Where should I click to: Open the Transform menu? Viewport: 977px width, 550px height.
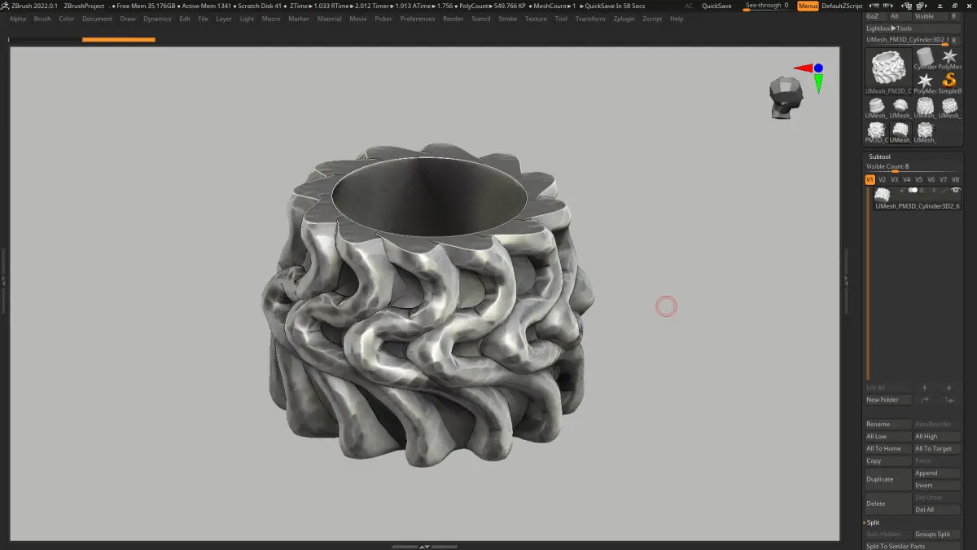[x=590, y=19]
